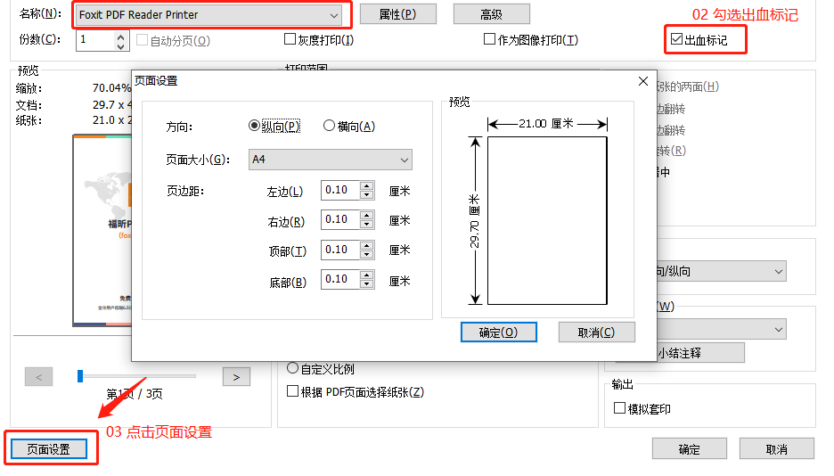Screen dimensions: 834x476
Task: Click the previous page arrow button
Action: pyautogui.click(x=38, y=377)
